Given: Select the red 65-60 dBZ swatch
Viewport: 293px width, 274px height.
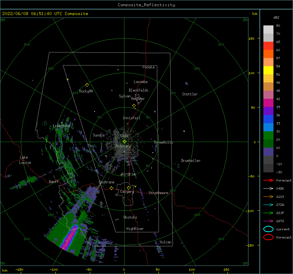Looking at the screenshot, I should pos(268,46).
